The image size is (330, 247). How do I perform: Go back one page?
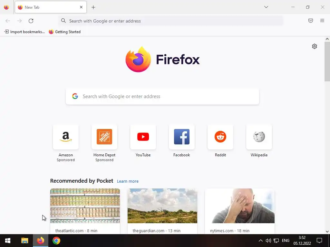(x=8, y=21)
